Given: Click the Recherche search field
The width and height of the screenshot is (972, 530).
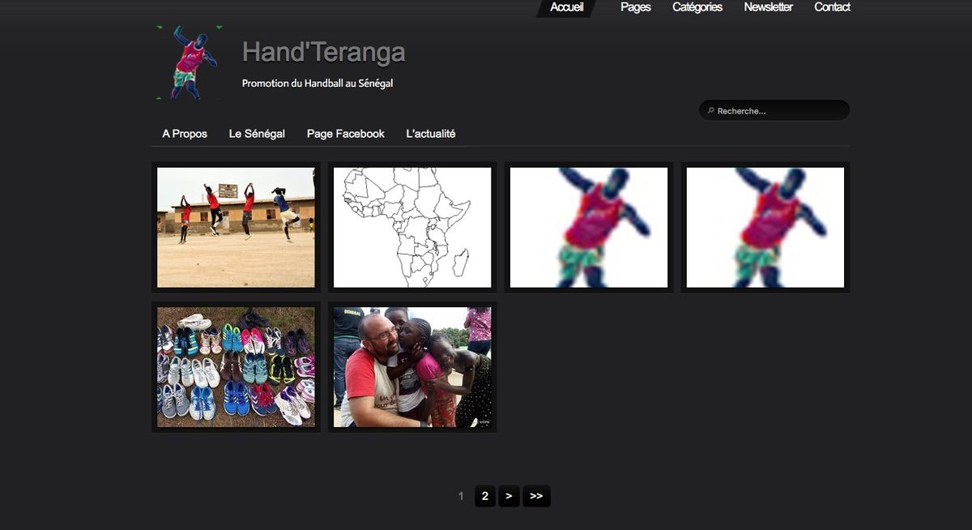Looking at the screenshot, I should (x=774, y=110).
